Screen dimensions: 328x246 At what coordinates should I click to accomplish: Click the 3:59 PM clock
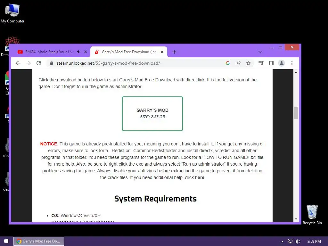click(x=314, y=242)
